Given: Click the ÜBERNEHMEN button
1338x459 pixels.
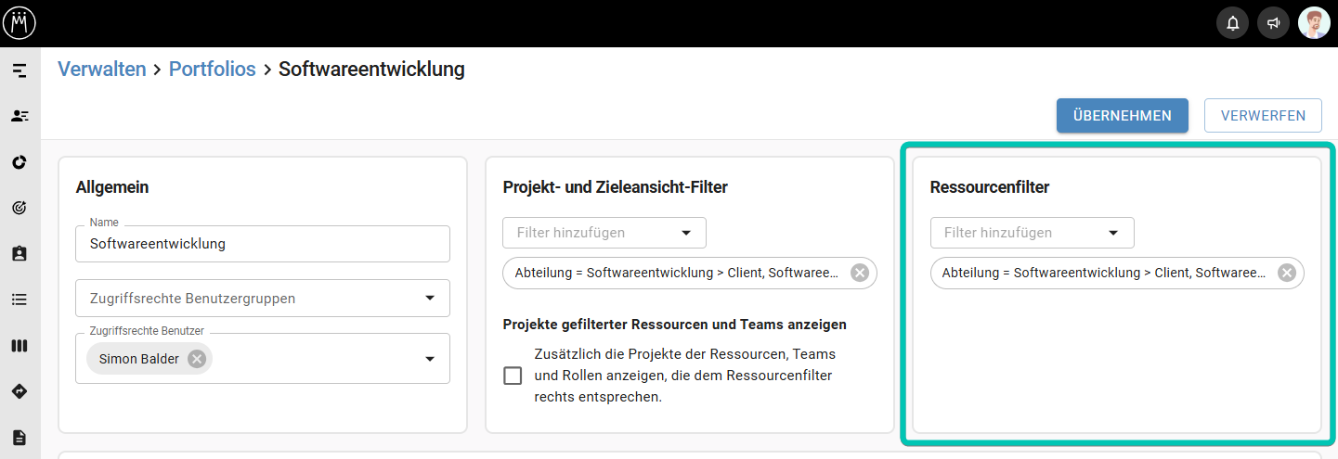Looking at the screenshot, I should [1123, 116].
